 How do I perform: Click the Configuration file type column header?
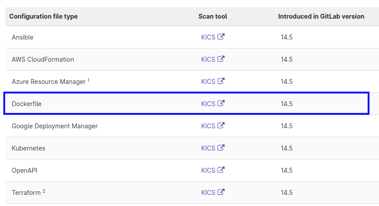(x=44, y=16)
